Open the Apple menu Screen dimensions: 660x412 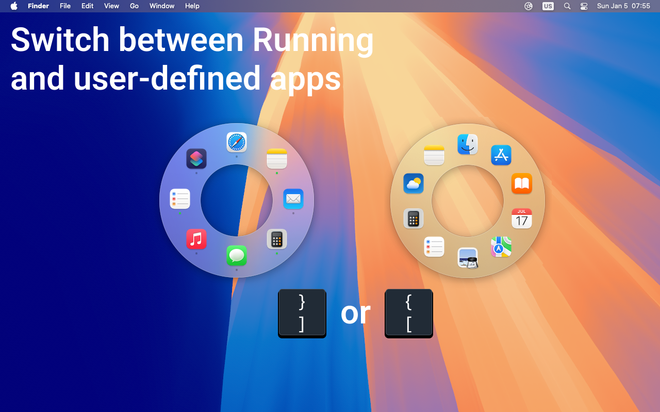coord(14,6)
